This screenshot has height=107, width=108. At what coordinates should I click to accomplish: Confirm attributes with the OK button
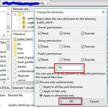tap(71, 101)
